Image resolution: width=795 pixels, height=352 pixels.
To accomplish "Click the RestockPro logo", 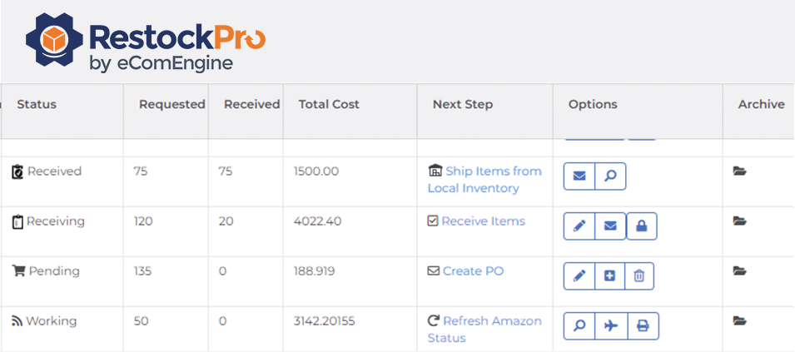I will tap(146, 42).
